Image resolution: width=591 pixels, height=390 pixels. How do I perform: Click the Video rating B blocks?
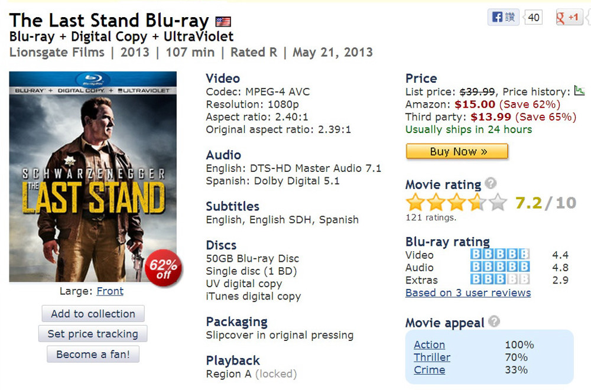click(500, 254)
